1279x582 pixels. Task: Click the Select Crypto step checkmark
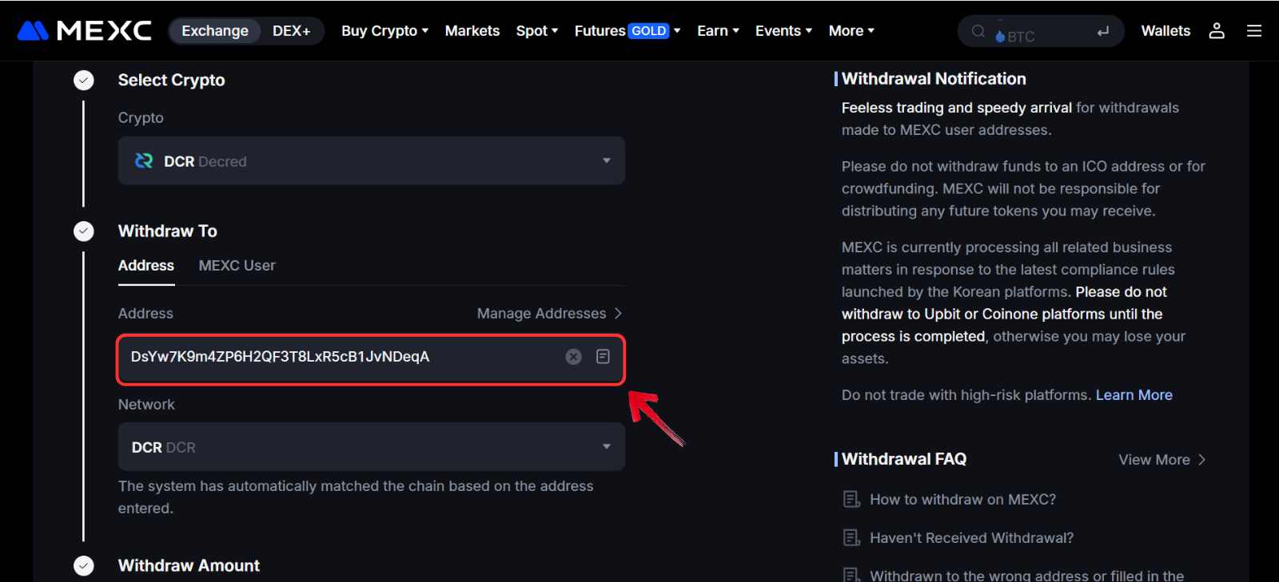84,80
